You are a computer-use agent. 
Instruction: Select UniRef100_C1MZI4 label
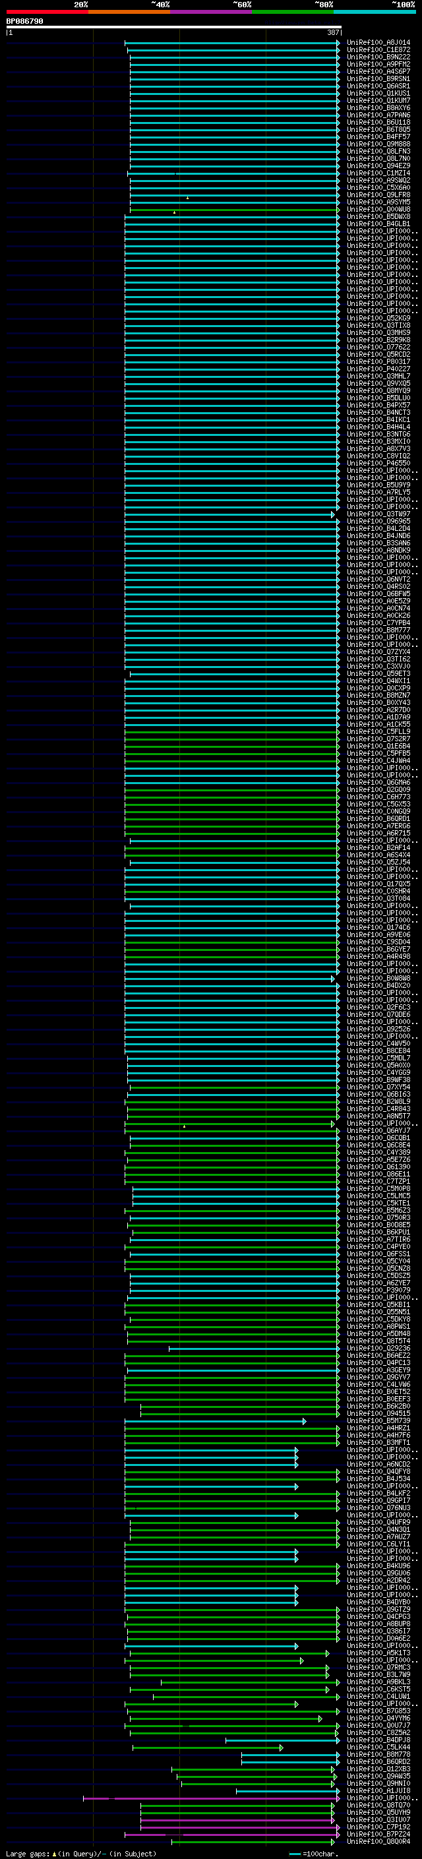coord(378,173)
